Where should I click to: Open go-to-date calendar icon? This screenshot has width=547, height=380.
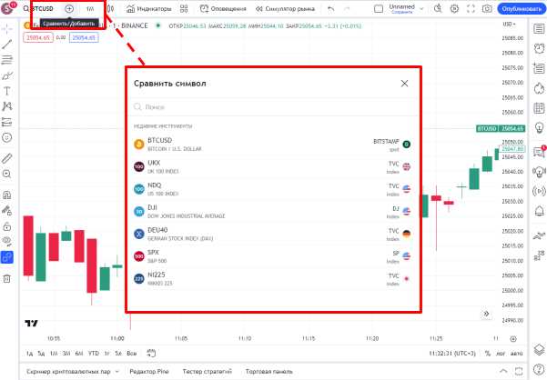(x=151, y=353)
